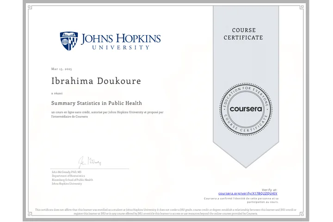Click the "John McGready, PhD, MS" line
Viewport: 333px width, 222px height.
67,172
